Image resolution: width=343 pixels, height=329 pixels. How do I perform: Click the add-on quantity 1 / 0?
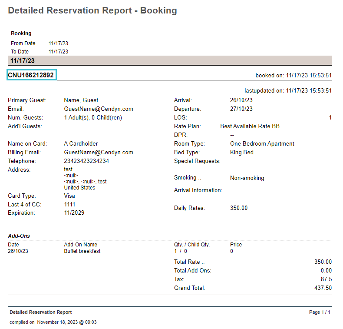click(x=181, y=251)
